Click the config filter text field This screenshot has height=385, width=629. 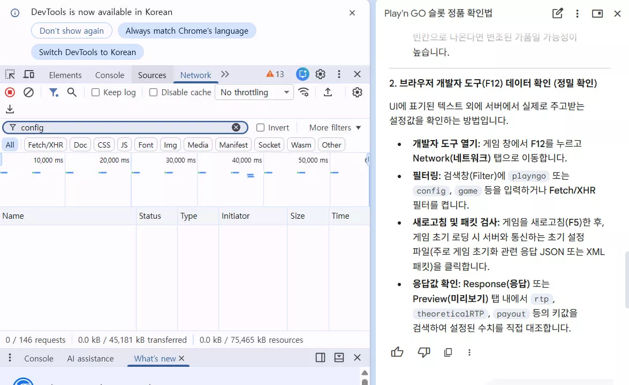click(125, 127)
